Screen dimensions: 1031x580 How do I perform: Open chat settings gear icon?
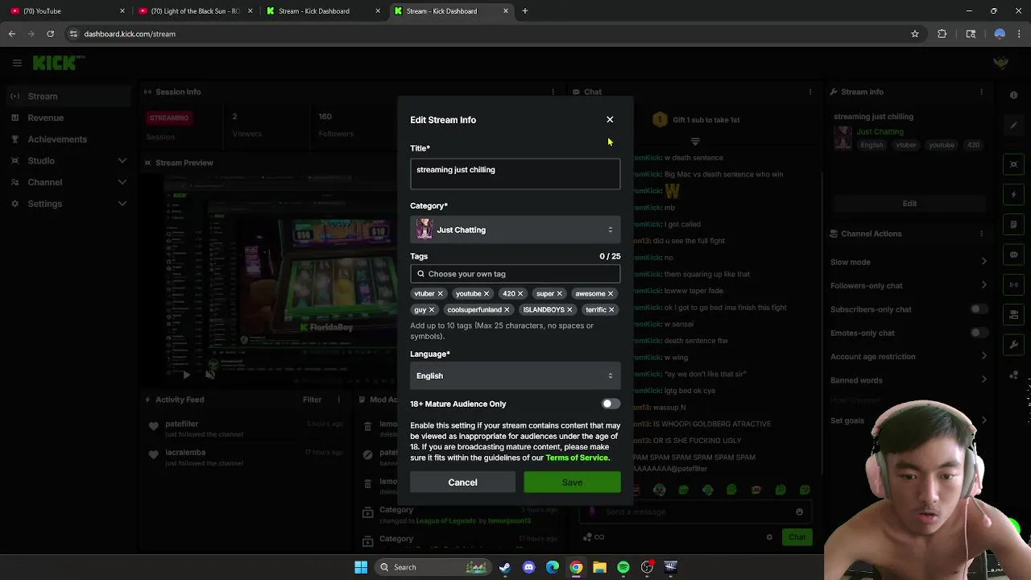[x=769, y=537]
